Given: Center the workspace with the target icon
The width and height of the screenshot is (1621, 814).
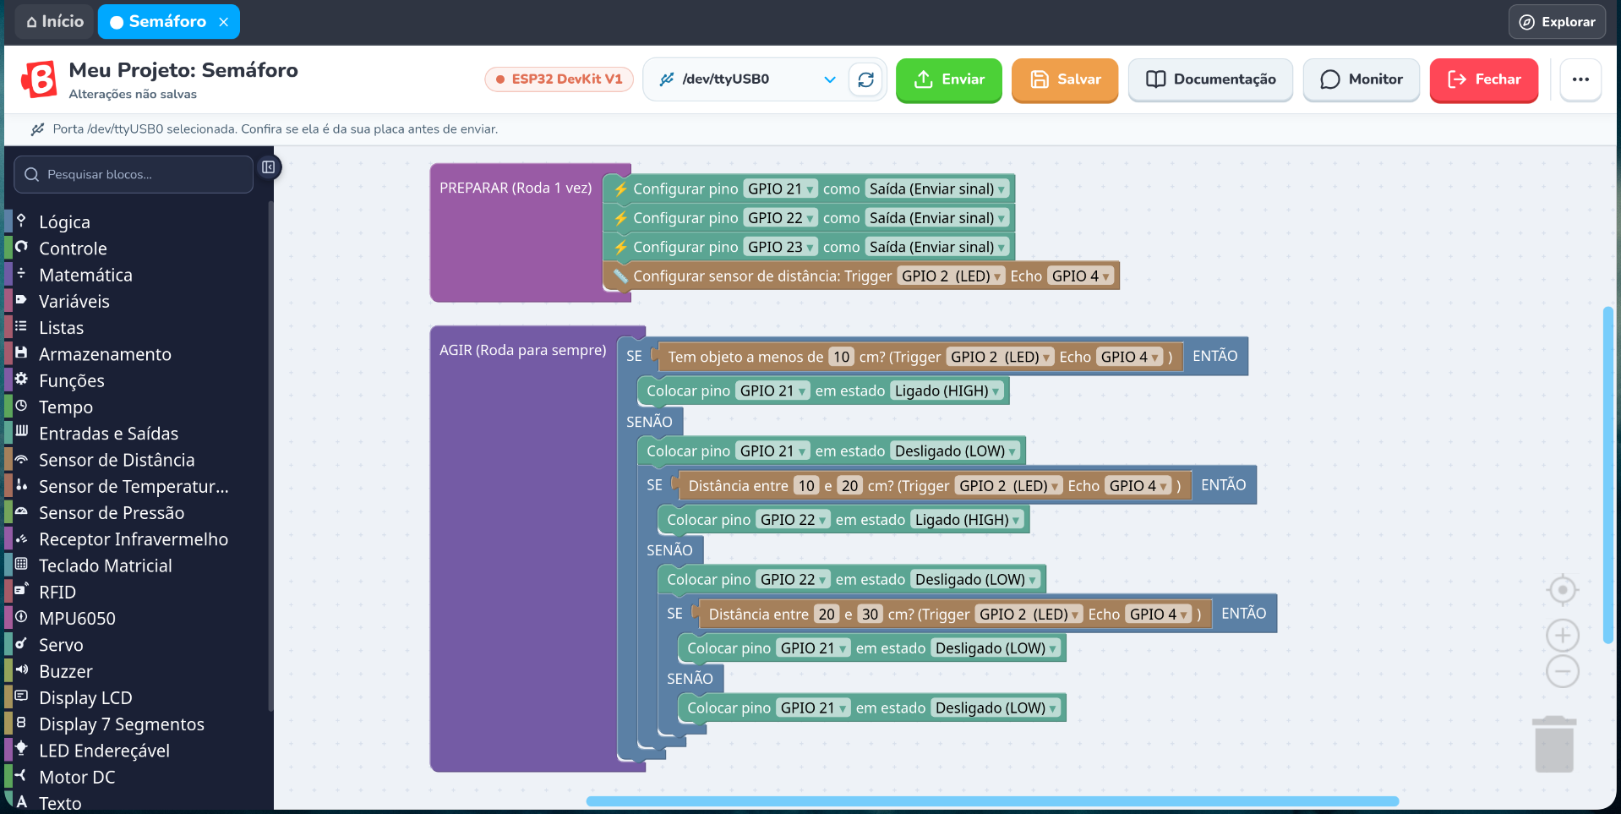Looking at the screenshot, I should pos(1563,590).
